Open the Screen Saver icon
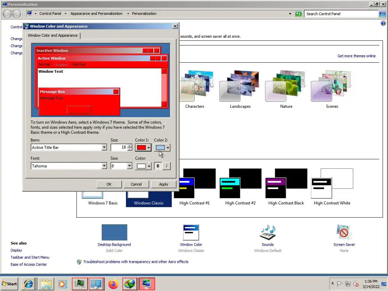 pyautogui.click(x=344, y=232)
